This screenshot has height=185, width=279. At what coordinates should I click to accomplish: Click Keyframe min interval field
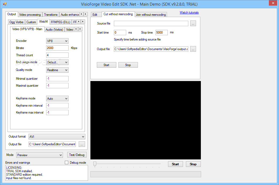[57, 106]
